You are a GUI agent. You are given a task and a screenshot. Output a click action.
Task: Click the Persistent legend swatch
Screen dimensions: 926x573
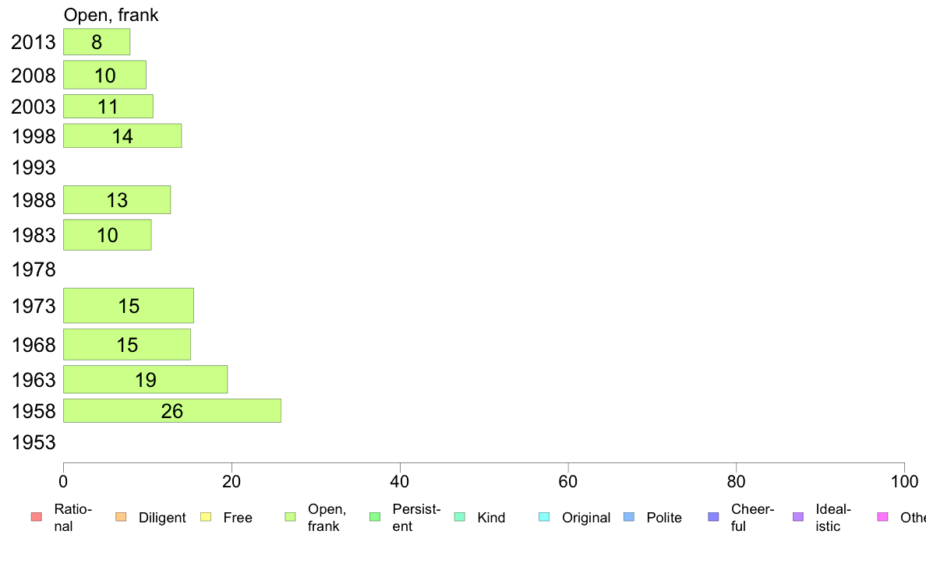tap(375, 517)
